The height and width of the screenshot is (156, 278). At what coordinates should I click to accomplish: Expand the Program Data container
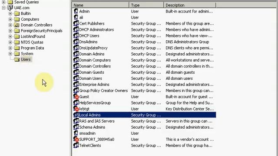[x=10, y=48]
